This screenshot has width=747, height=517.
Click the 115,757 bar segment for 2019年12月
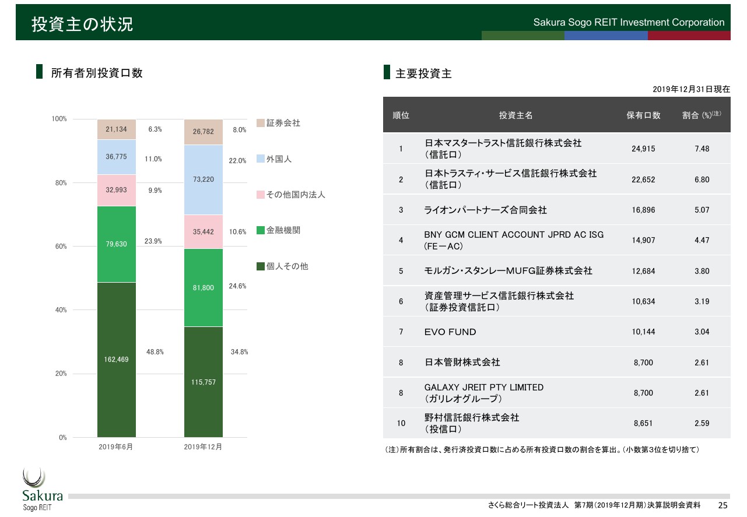pyautogui.click(x=204, y=382)
